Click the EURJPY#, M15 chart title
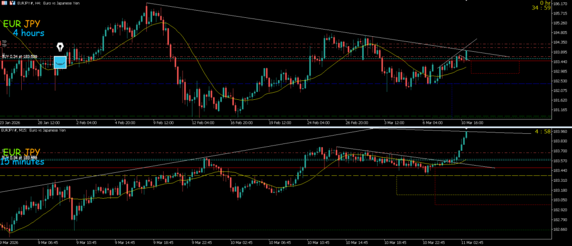The height and width of the screenshot is (246, 572). [34, 131]
